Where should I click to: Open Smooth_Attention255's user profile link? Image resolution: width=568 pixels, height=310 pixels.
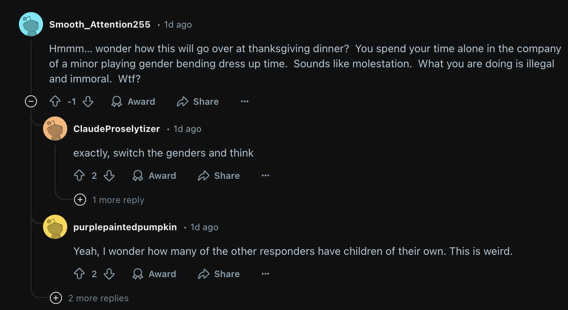100,25
